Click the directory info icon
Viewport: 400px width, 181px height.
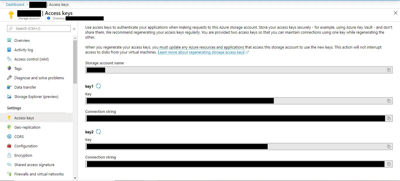(x=49, y=18)
